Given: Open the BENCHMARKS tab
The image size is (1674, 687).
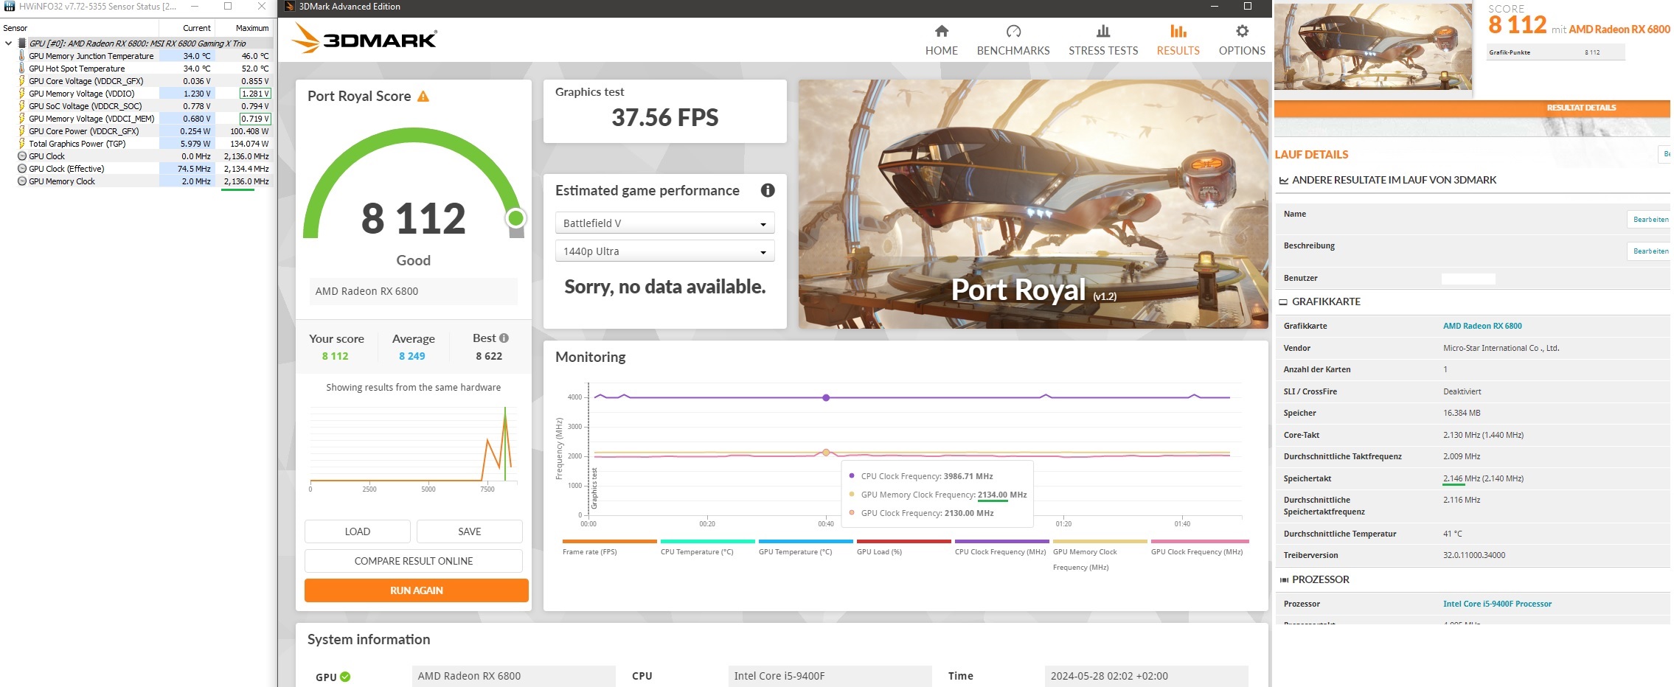Looking at the screenshot, I should point(1013,41).
